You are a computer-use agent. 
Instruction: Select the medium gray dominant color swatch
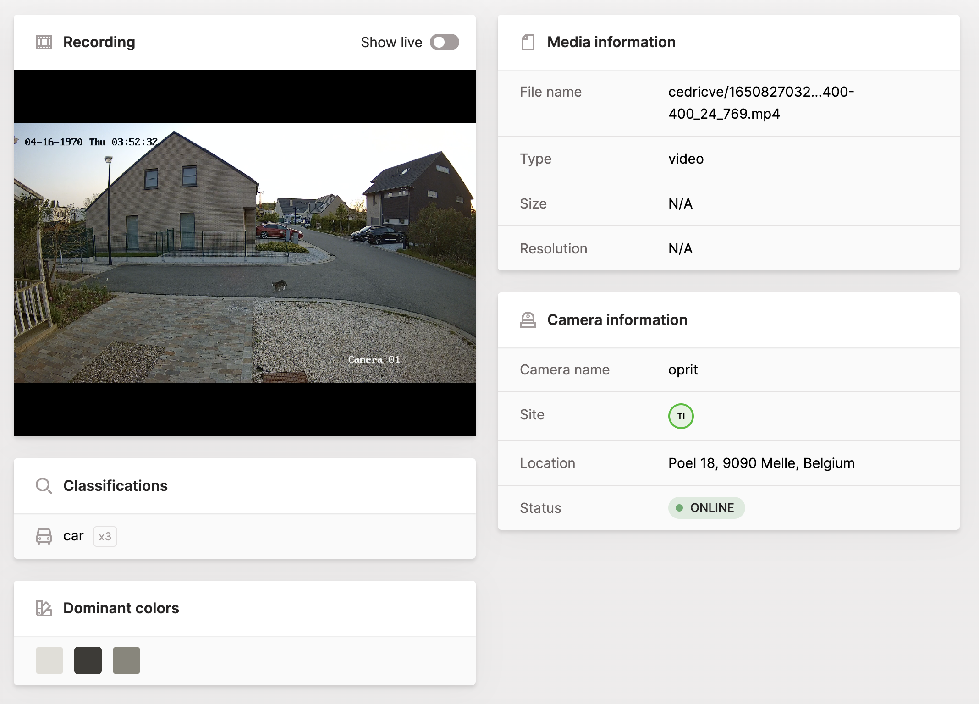tap(126, 660)
